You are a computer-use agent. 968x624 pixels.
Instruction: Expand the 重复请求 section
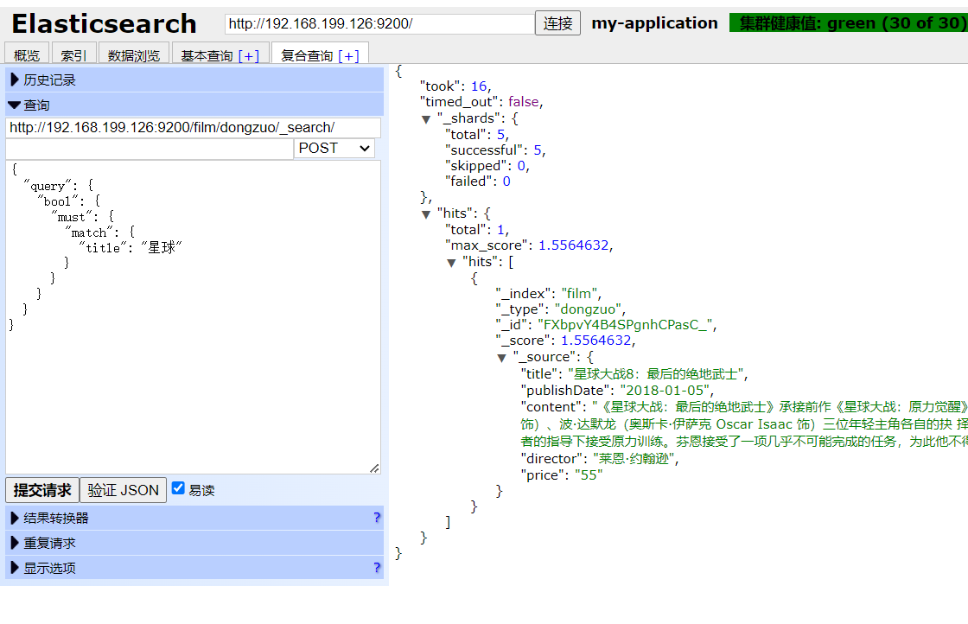coord(194,543)
